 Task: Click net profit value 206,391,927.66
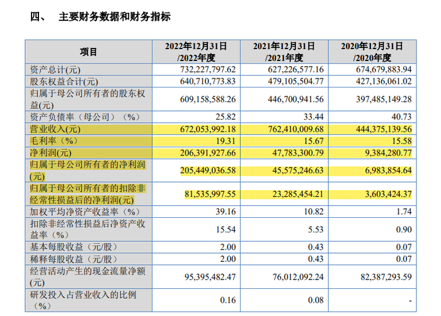click(208, 153)
